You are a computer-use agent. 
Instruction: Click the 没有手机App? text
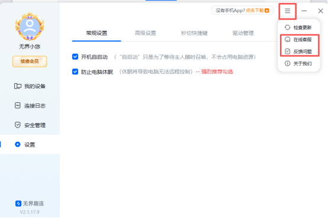point(230,11)
